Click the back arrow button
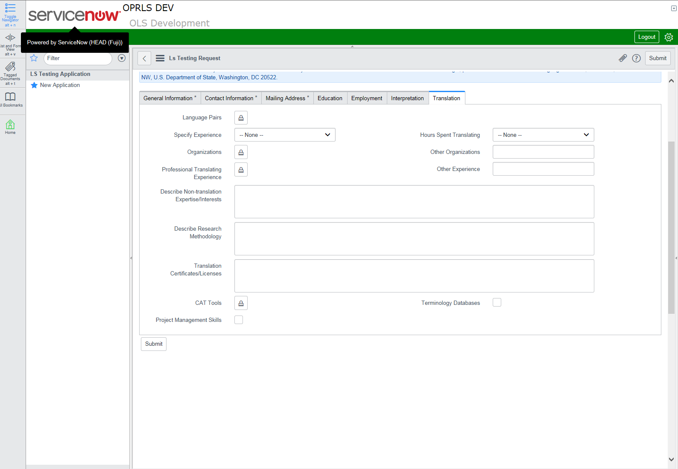678x469 pixels. 144,58
